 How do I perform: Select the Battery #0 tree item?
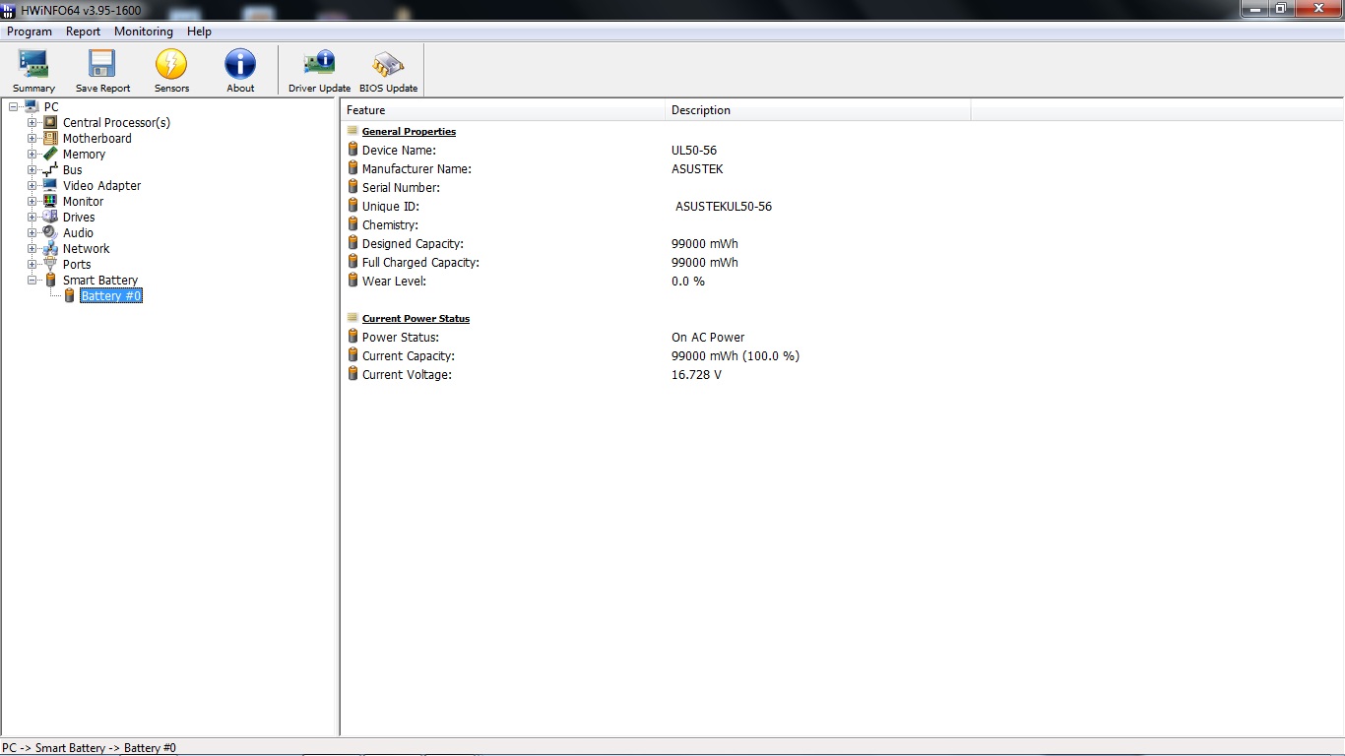coord(111,295)
